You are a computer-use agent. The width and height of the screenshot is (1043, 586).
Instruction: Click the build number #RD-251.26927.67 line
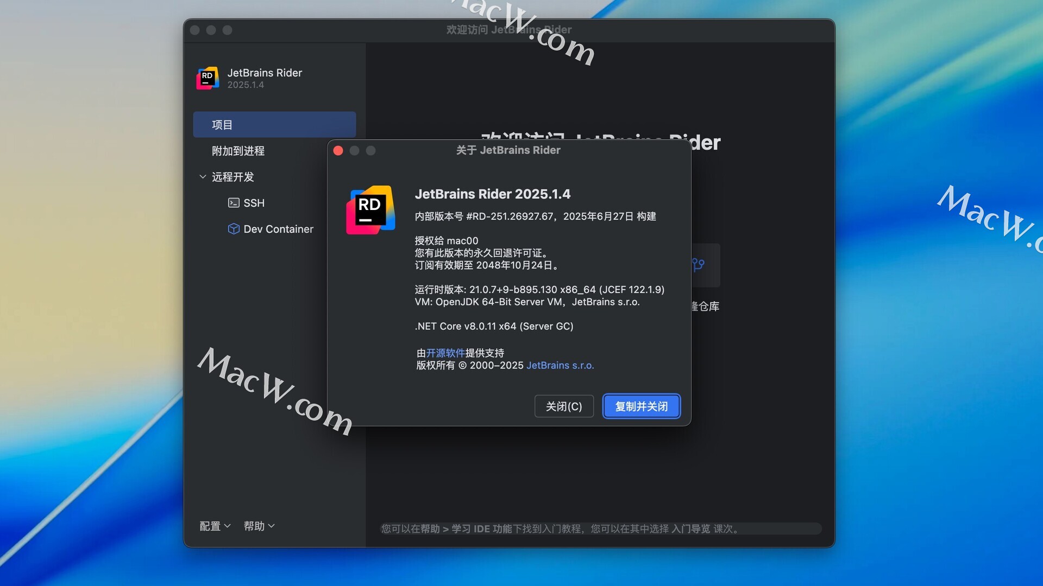pos(535,216)
